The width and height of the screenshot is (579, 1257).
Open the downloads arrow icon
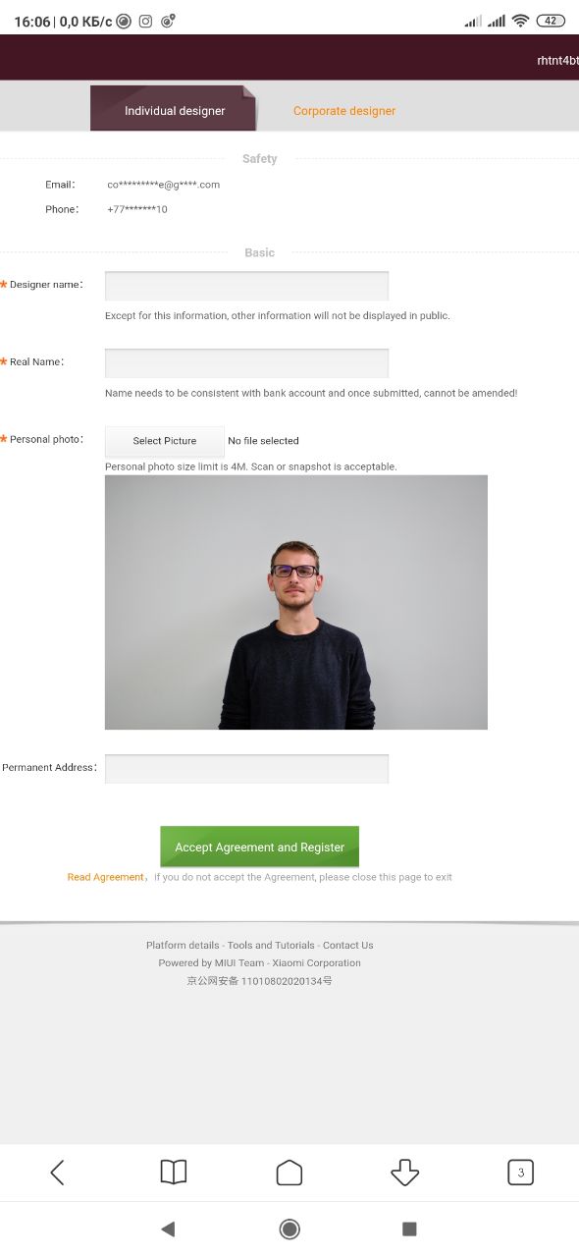(404, 1172)
